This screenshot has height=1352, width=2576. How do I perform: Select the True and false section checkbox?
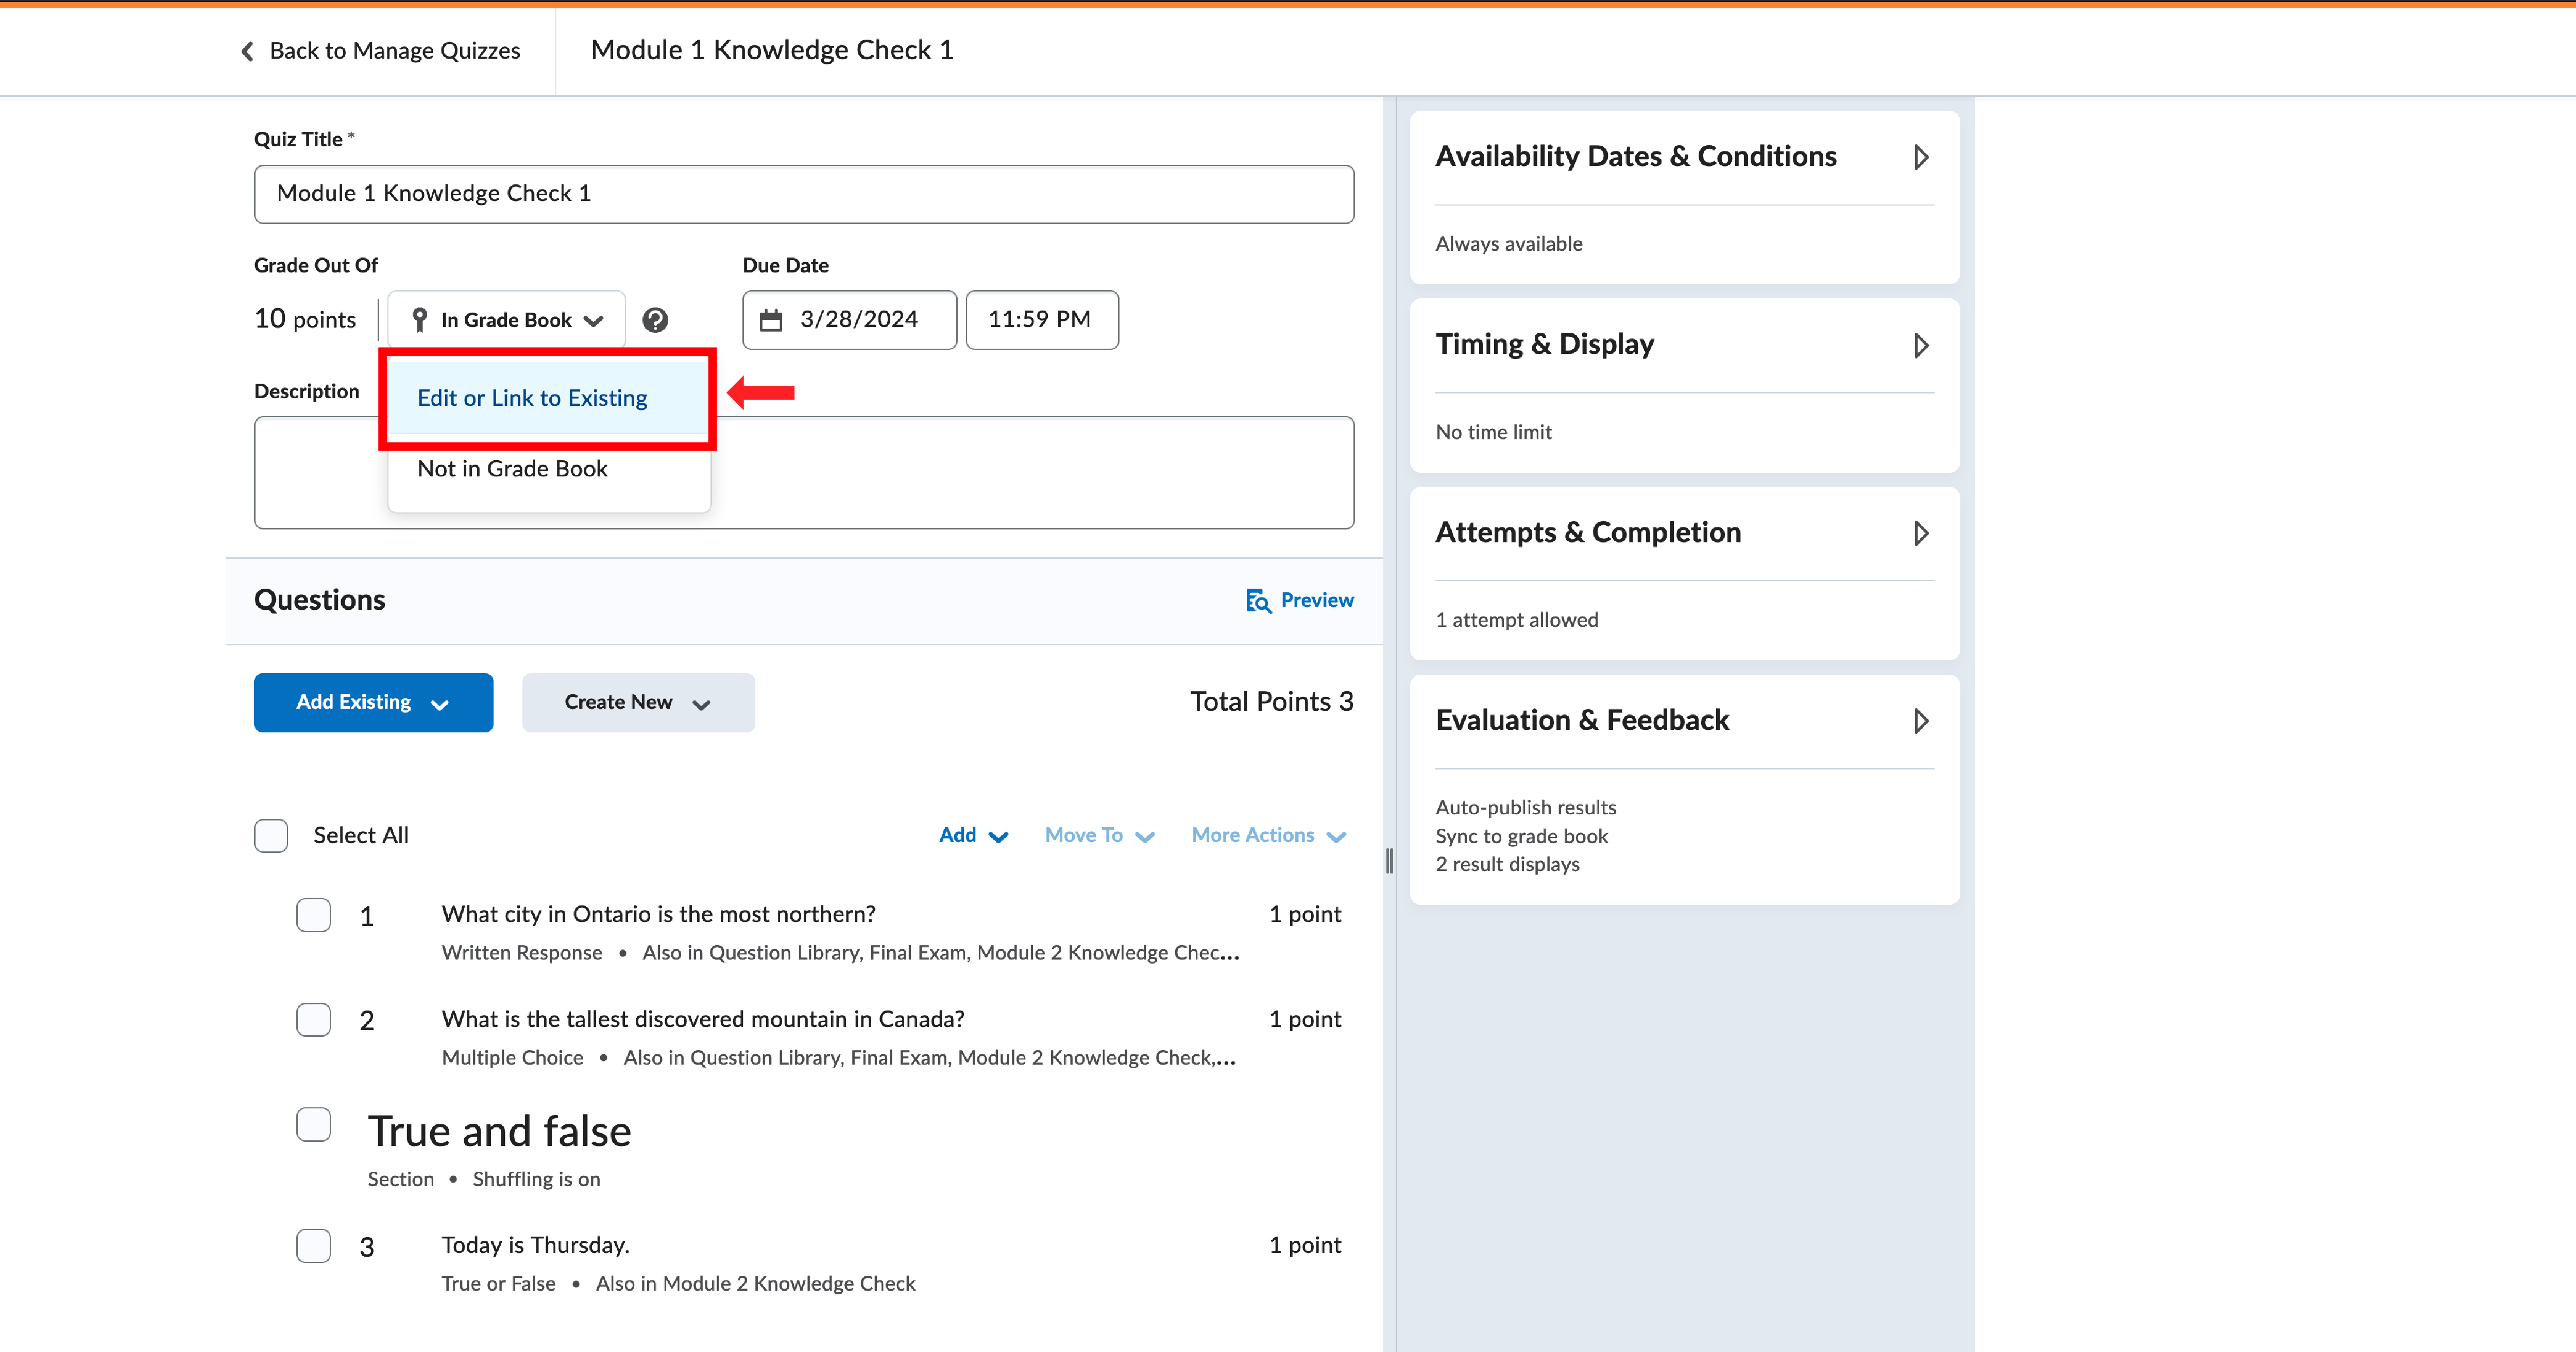pos(313,1124)
